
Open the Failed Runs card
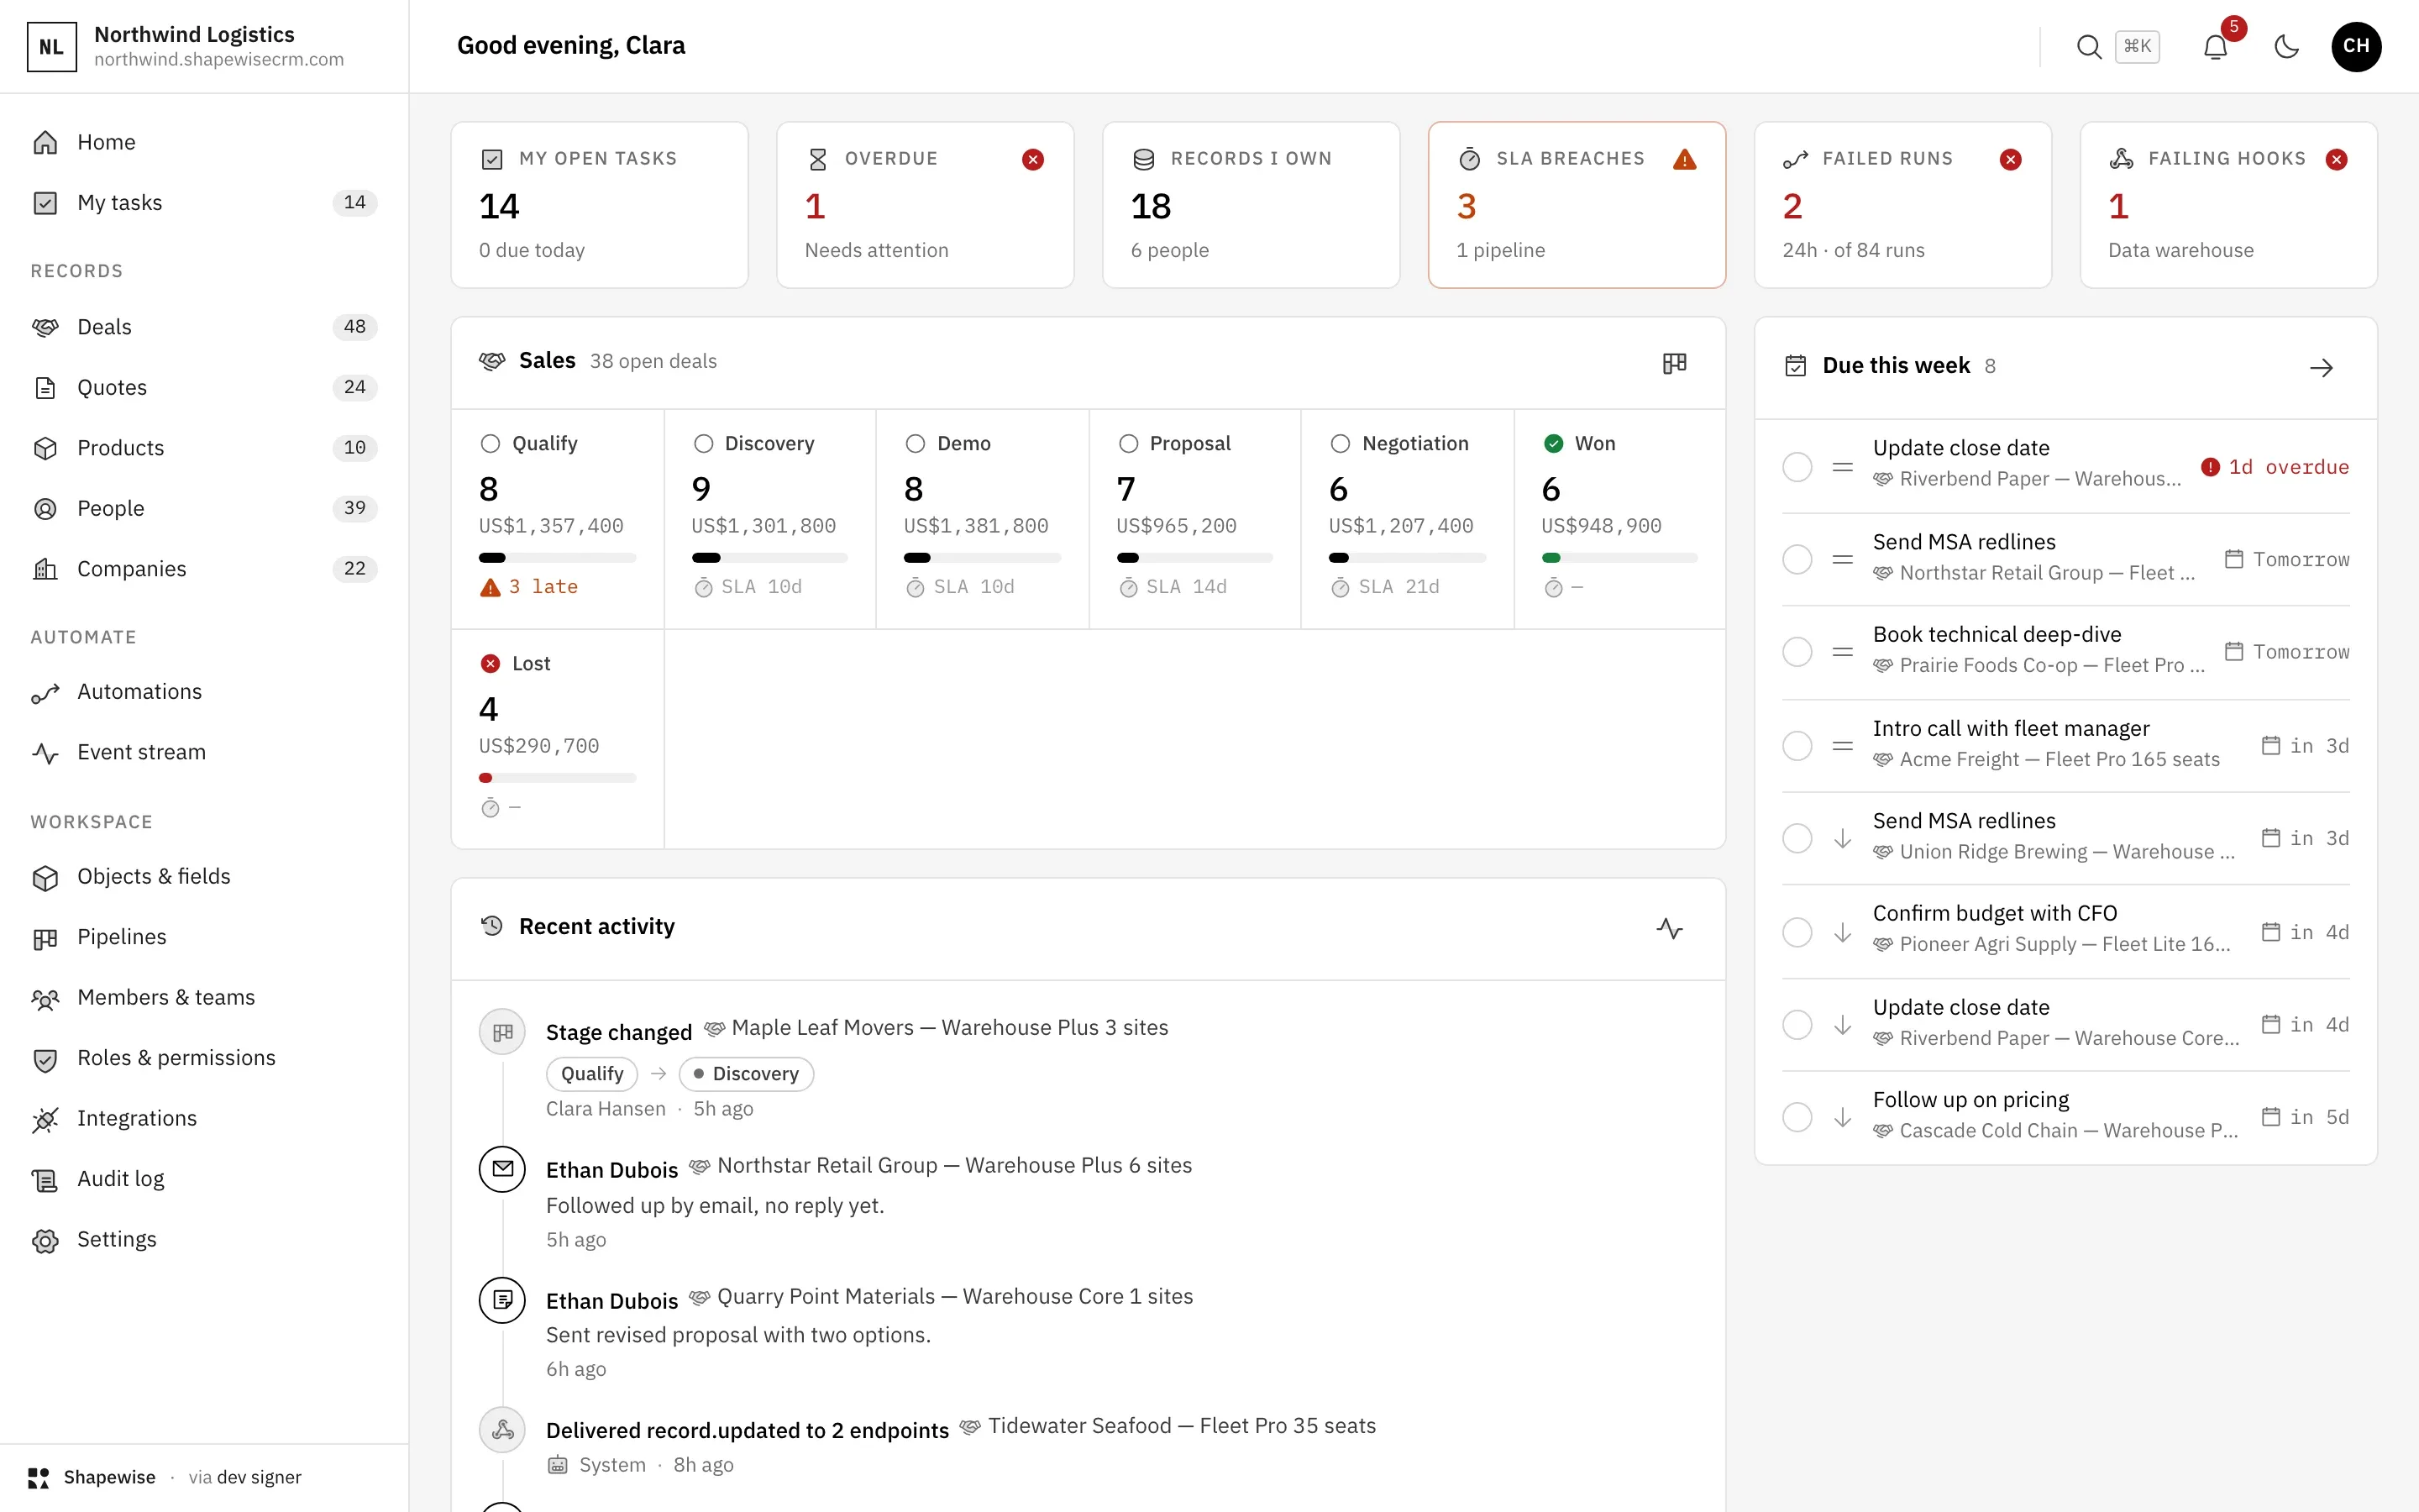coord(1902,205)
